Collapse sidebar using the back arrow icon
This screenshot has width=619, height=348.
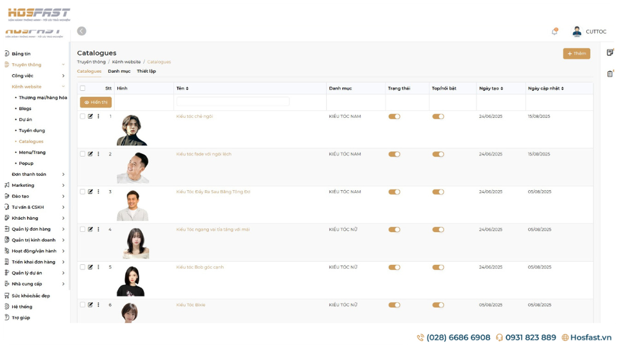pos(81,31)
